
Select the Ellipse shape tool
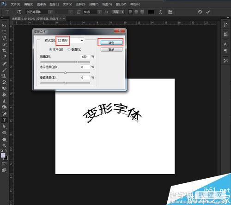[4, 133]
